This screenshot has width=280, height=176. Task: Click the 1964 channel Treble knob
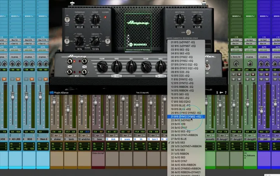[116, 67]
